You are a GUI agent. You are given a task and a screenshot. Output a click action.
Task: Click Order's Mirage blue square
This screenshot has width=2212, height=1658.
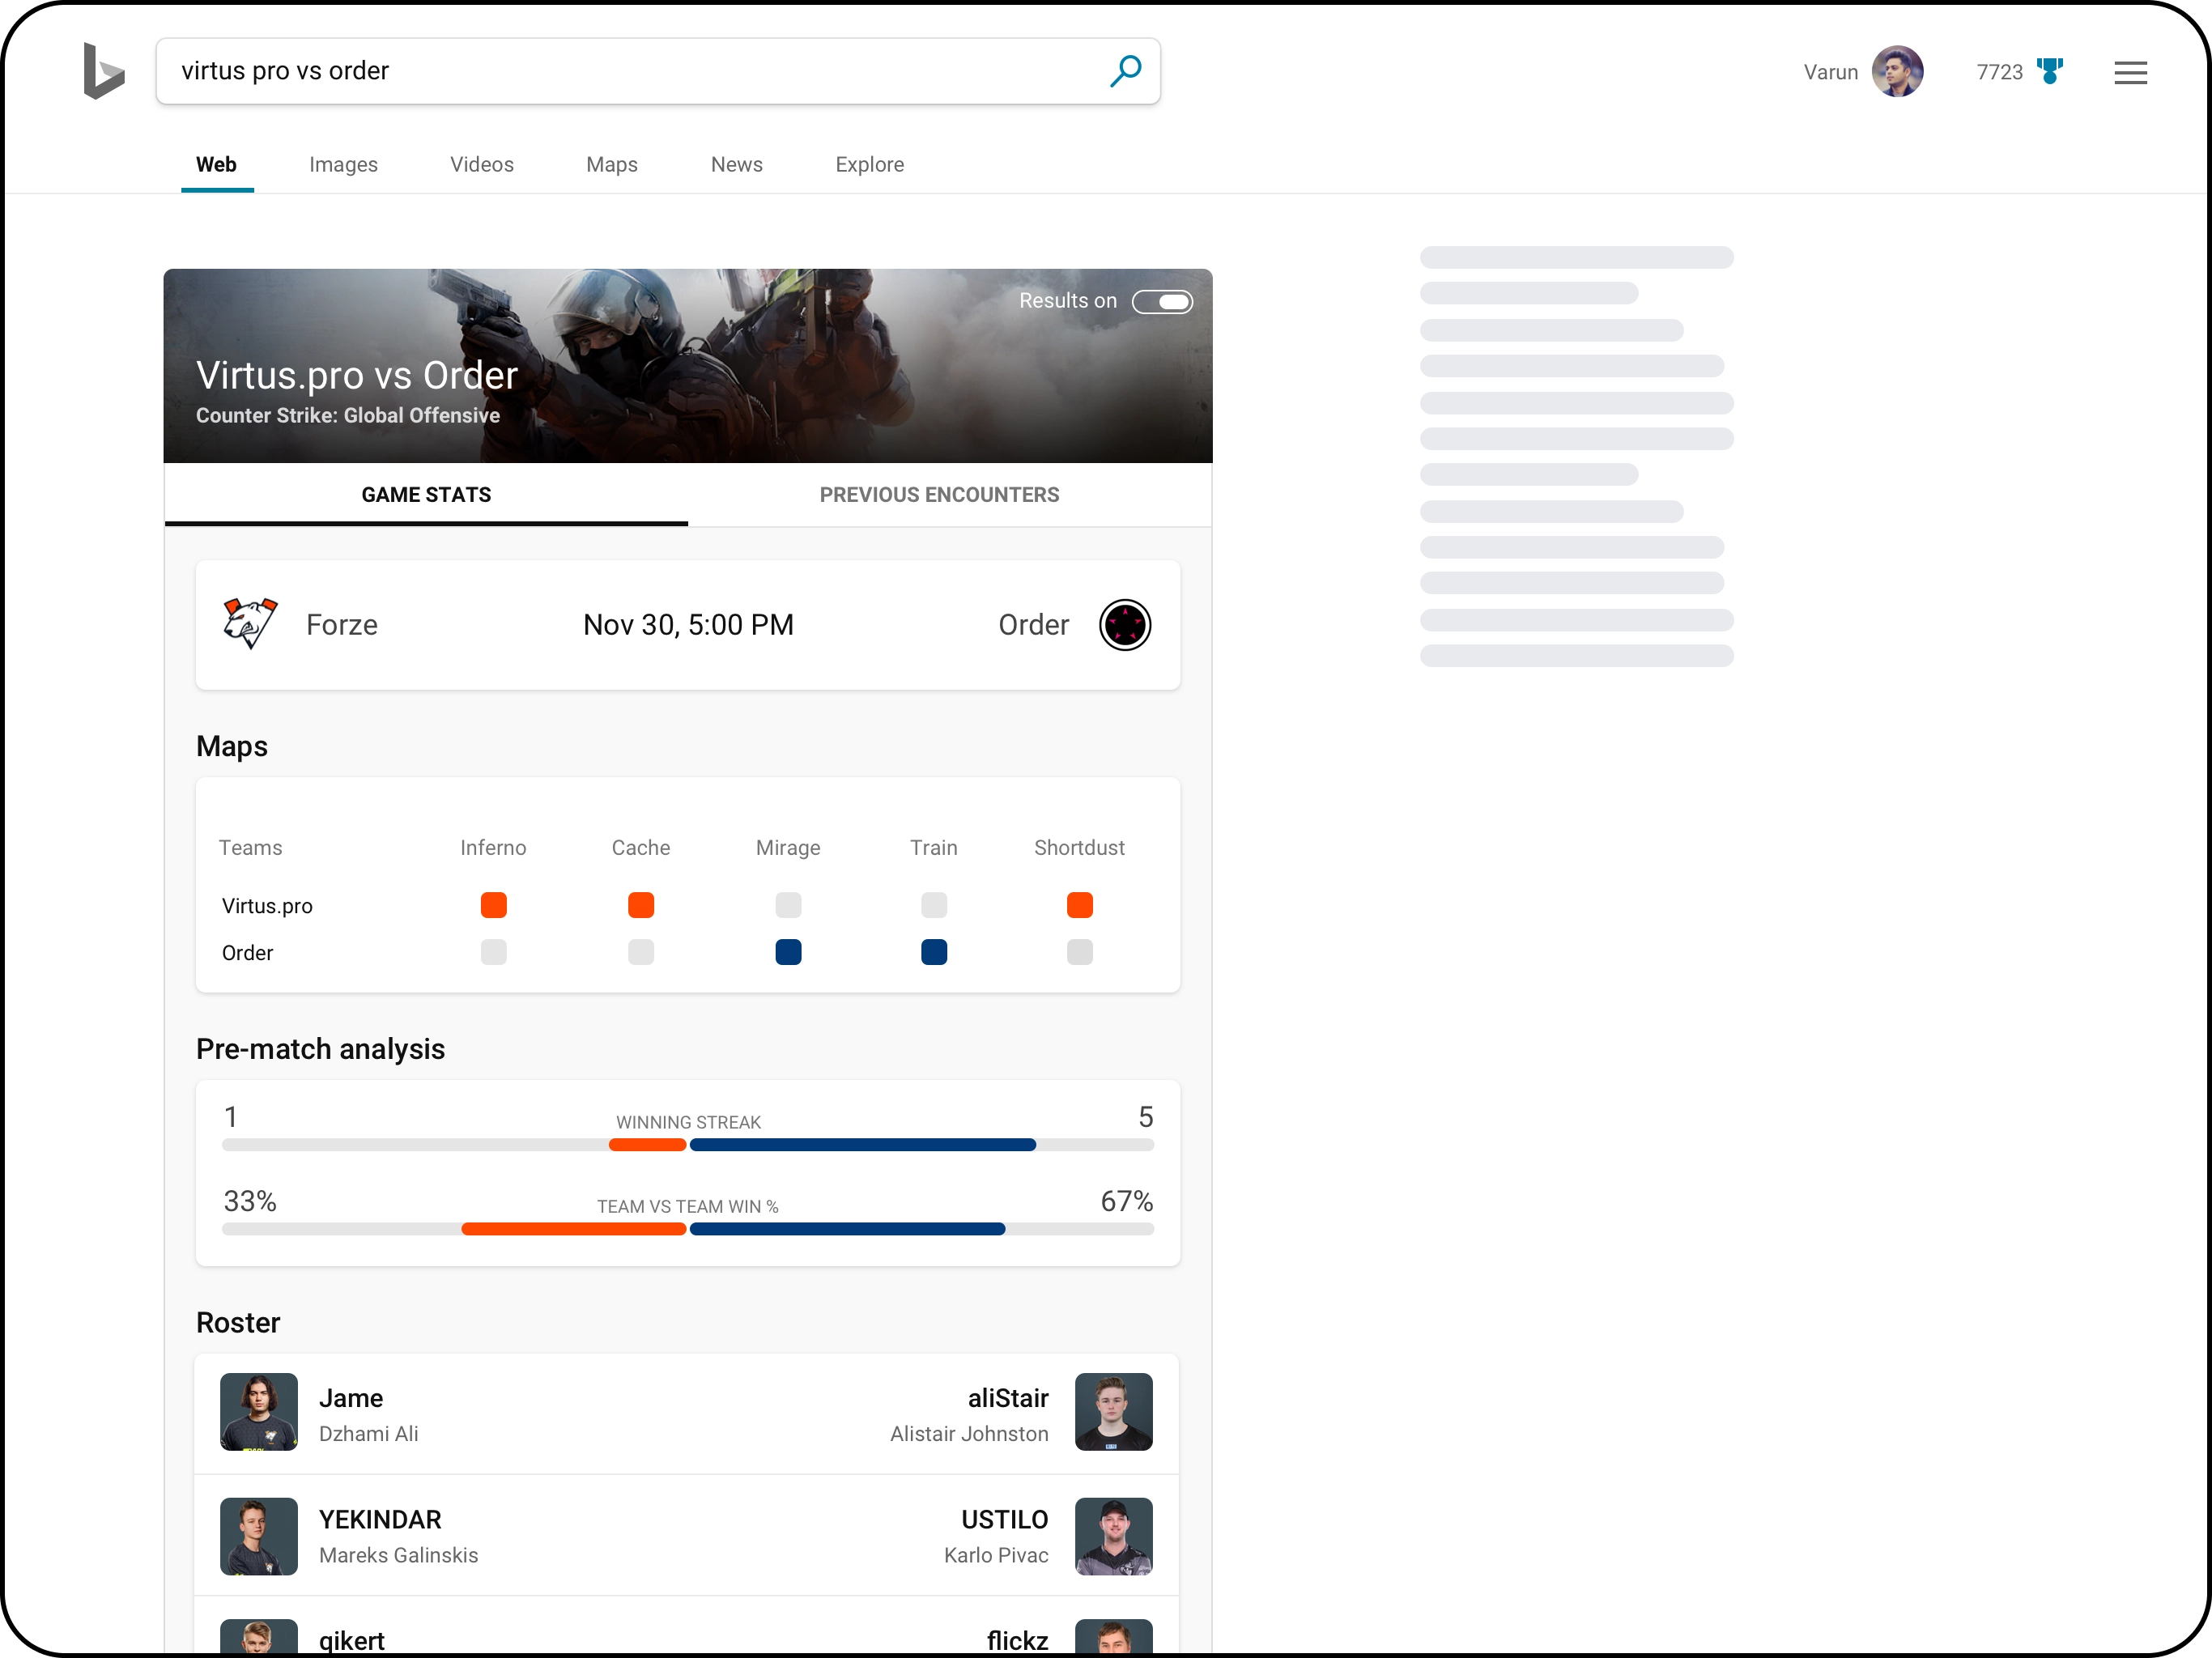tap(788, 952)
